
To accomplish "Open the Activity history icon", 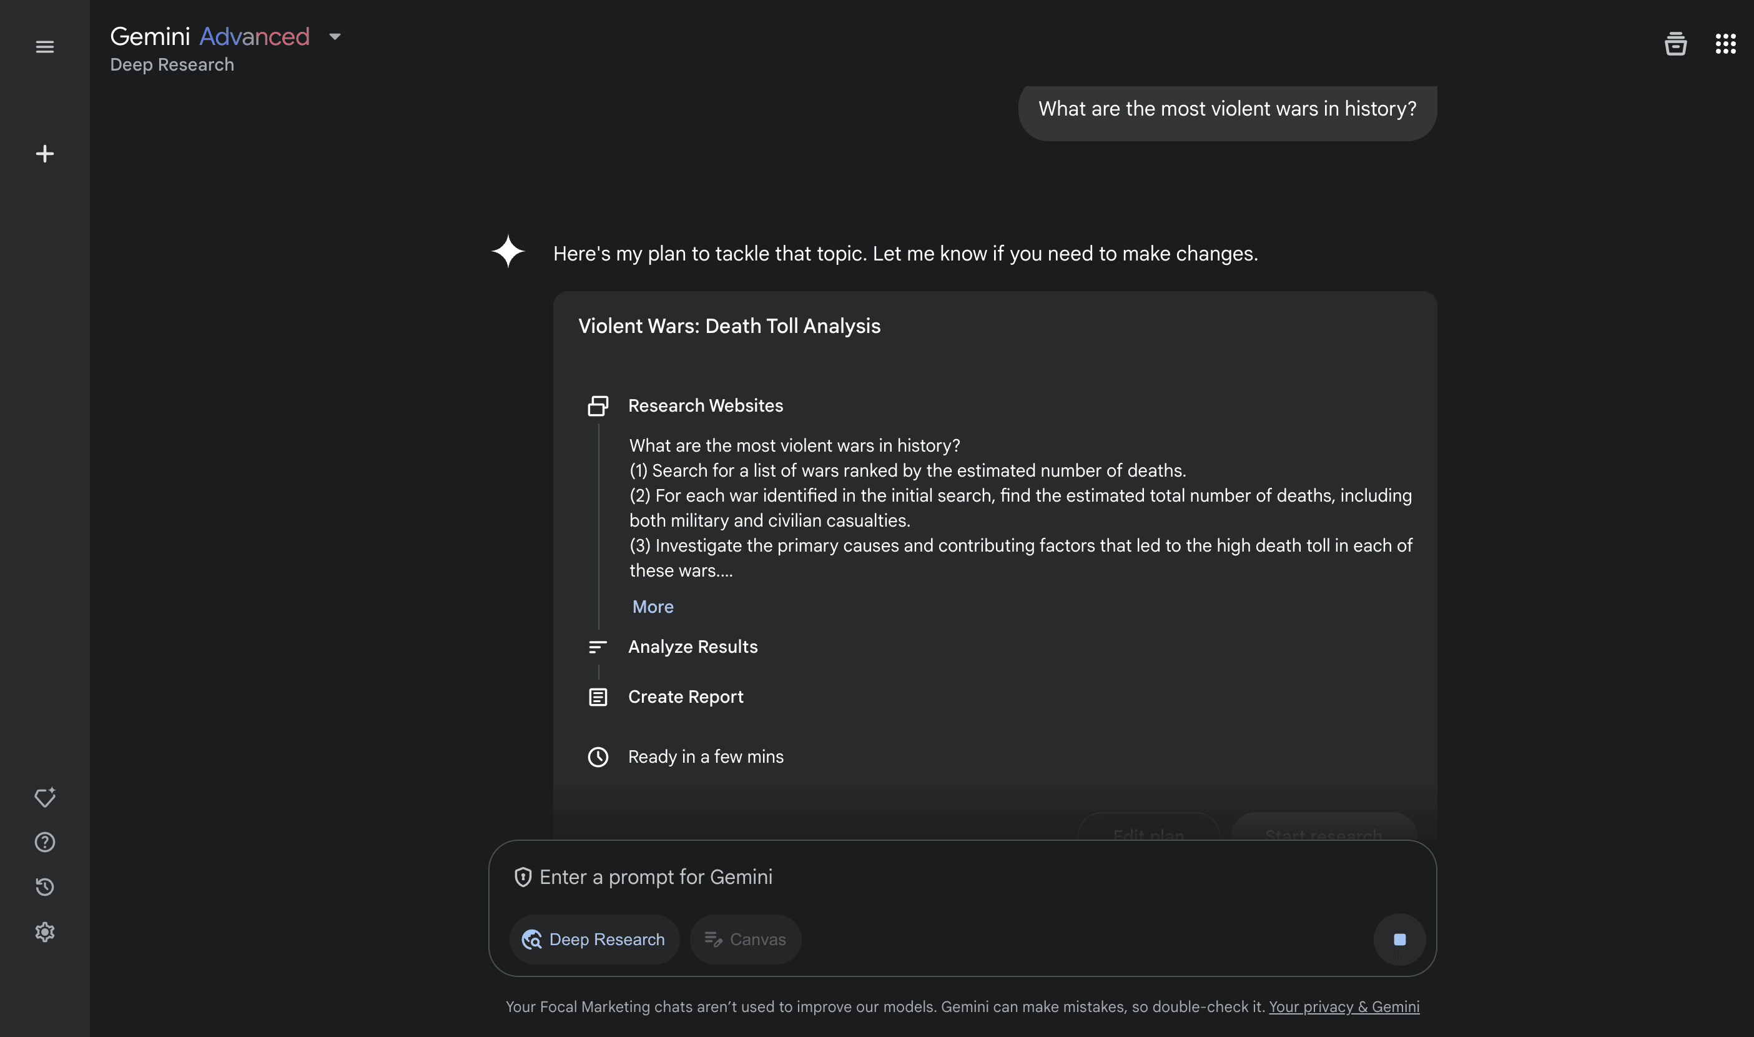I will (x=45, y=887).
